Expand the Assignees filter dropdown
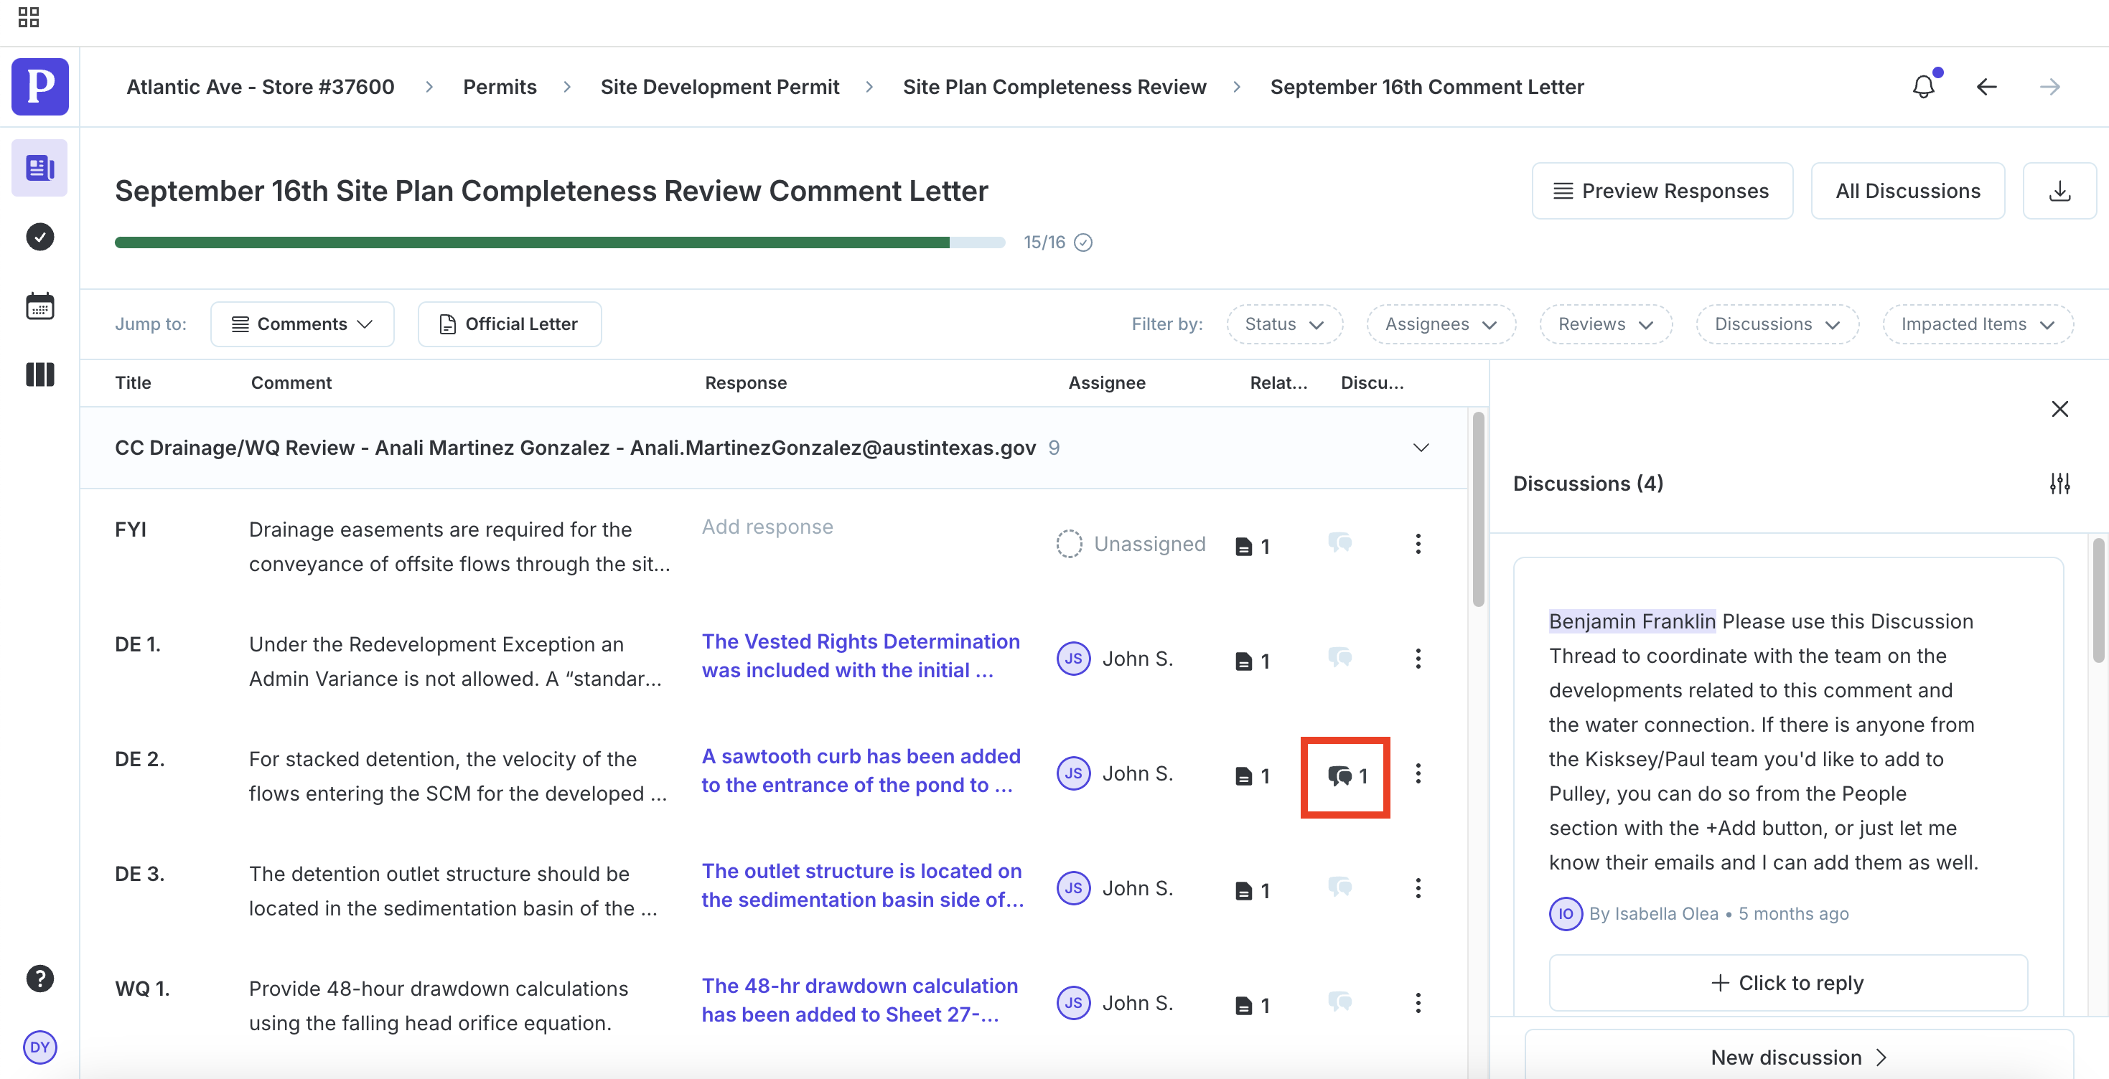 [1440, 324]
